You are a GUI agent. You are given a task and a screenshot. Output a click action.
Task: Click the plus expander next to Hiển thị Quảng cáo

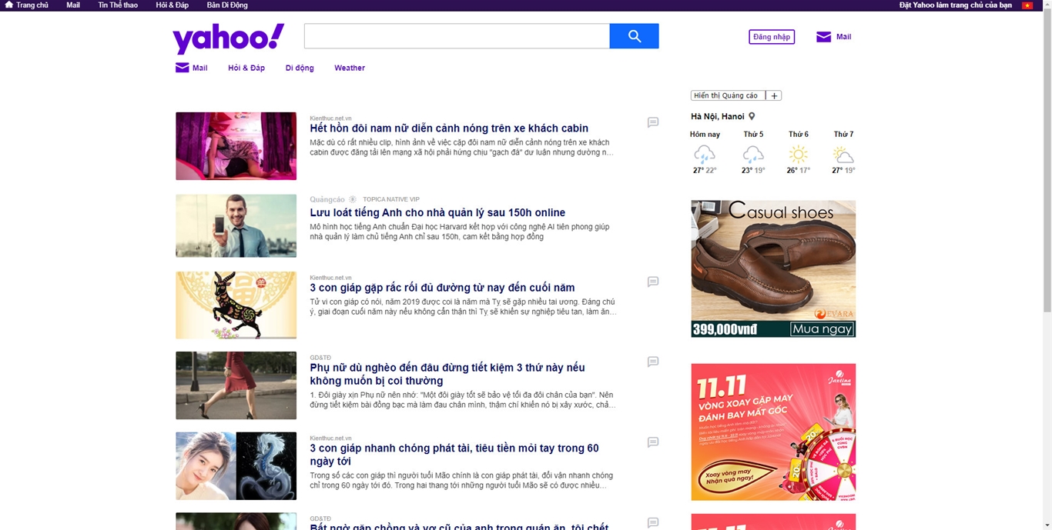click(776, 95)
